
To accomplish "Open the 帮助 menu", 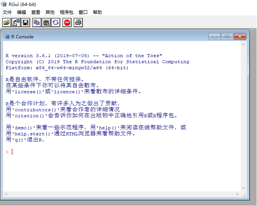I will pos(97,12).
